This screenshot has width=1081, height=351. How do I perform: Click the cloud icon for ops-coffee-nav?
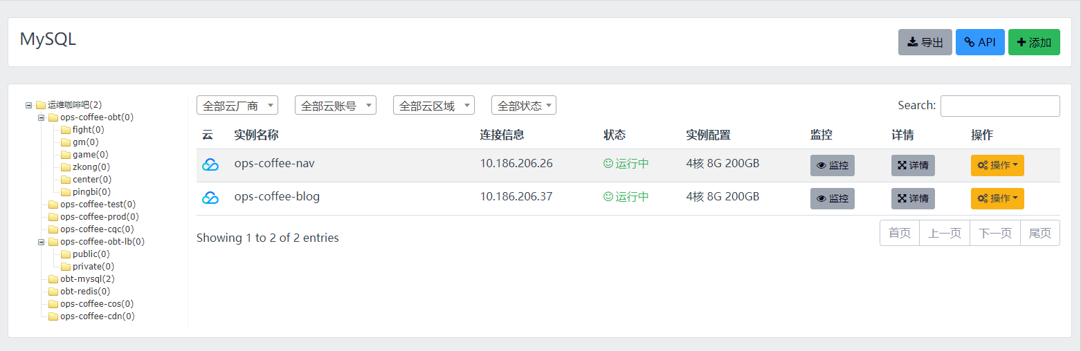(210, 165)
